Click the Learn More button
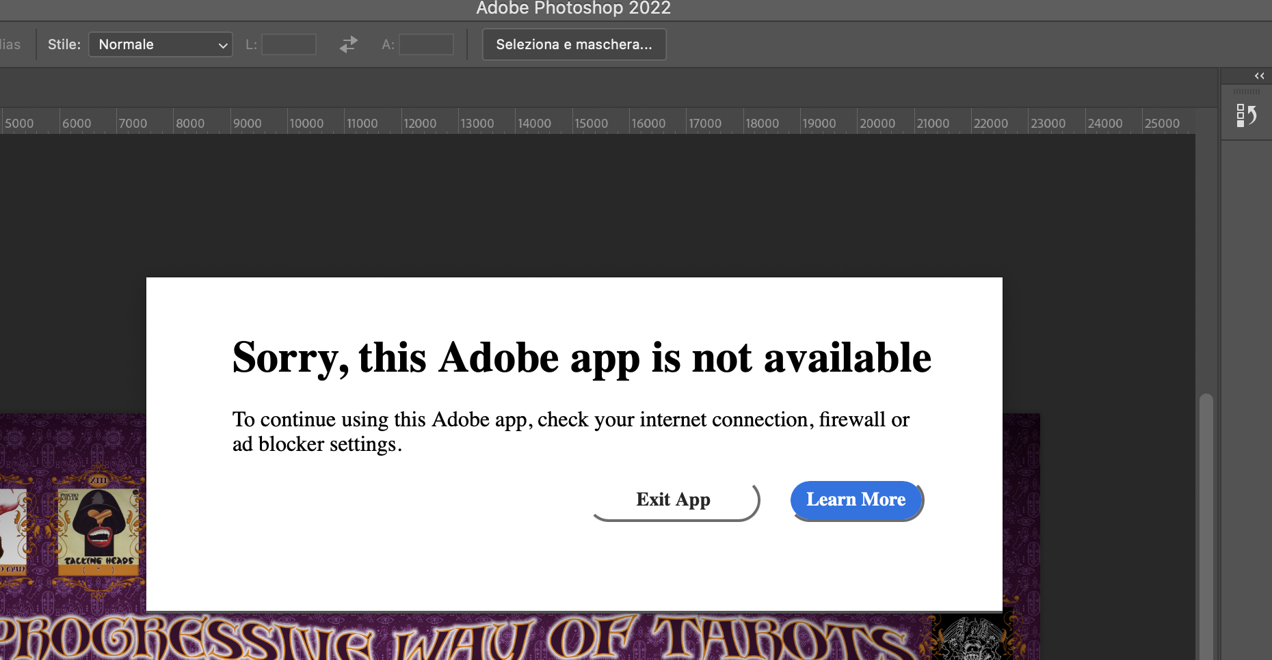 856,500
